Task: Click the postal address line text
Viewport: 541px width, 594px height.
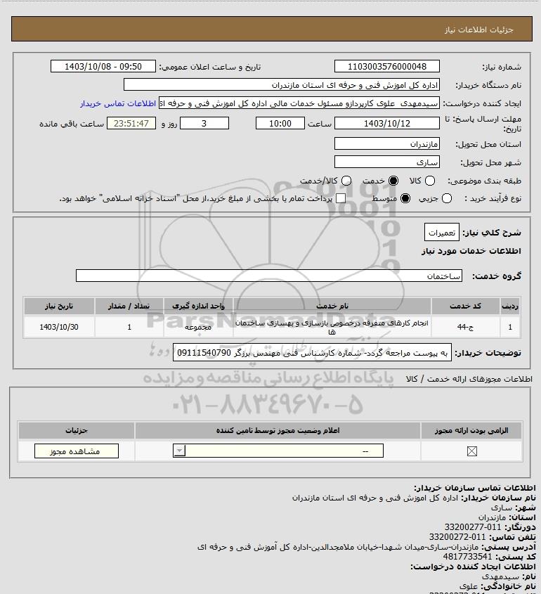Action: pos(338,547)
